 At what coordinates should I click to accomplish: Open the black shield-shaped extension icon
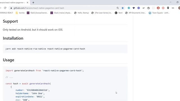tap(168, 8)
